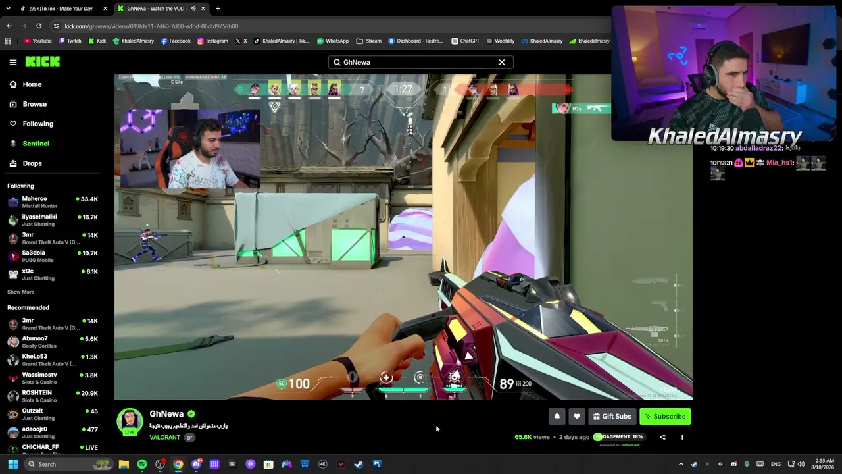The height and width of the screenshot is (474, 842).
Task: Open the Kick hamburger sidebar menu
Action: 13,62
